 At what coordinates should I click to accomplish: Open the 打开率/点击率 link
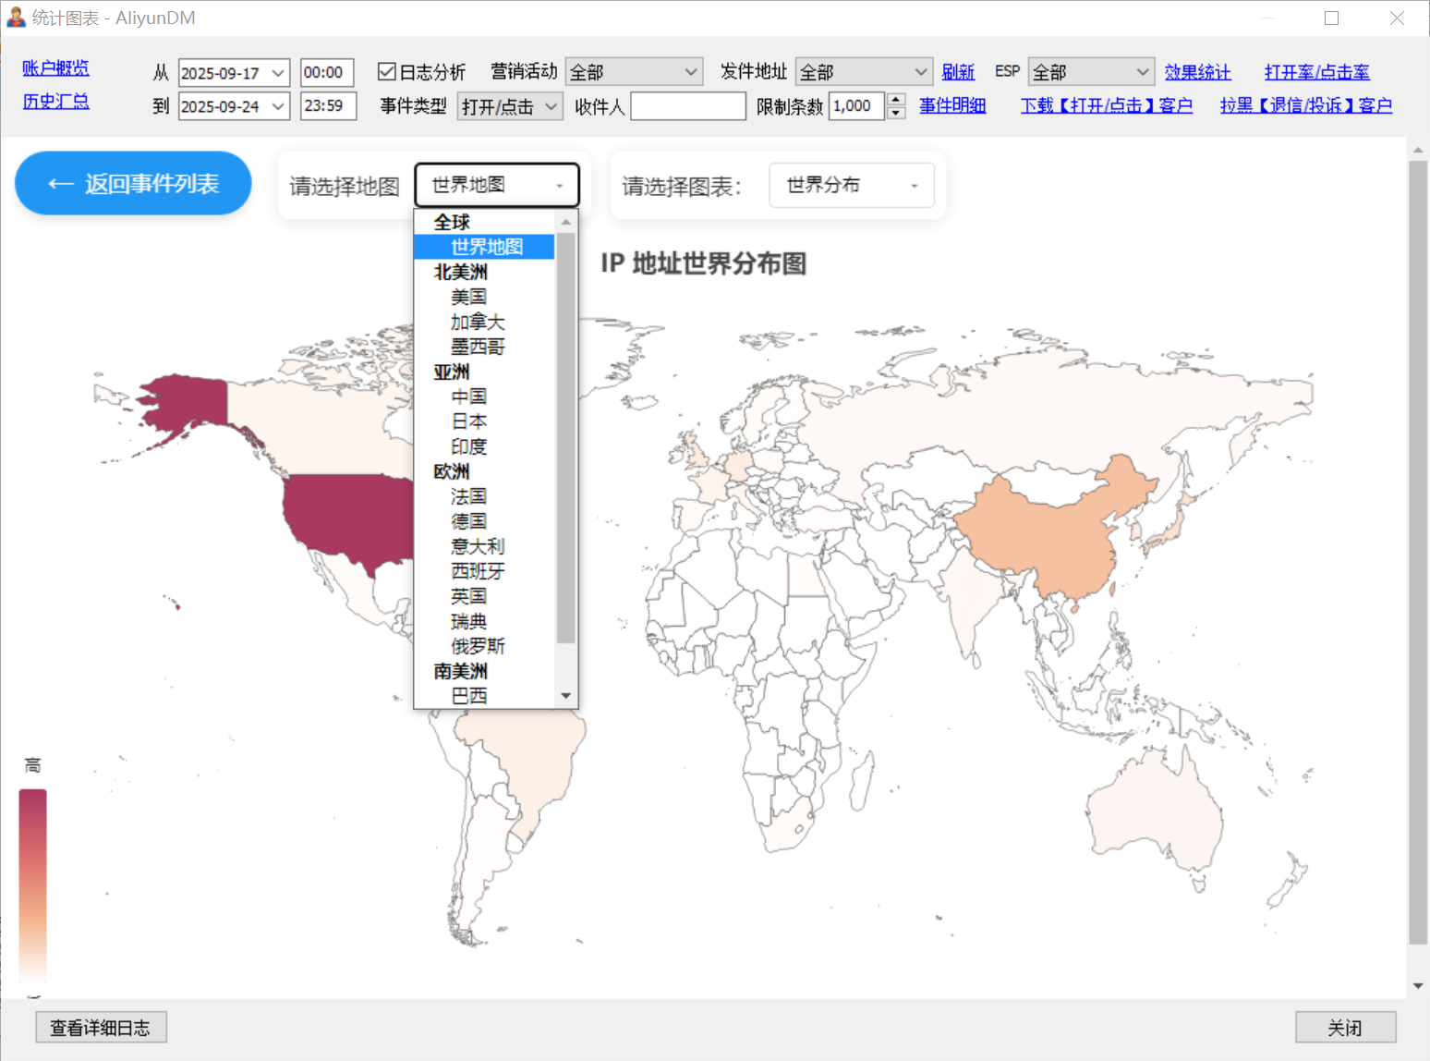[1316, 72]
